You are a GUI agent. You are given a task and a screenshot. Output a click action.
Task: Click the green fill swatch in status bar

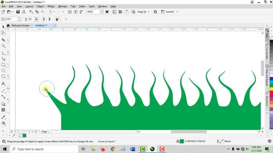[182, 142]
